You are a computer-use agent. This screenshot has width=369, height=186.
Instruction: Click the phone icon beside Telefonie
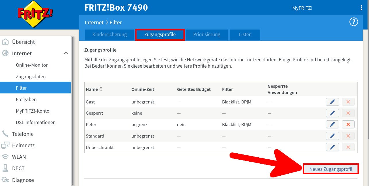(x=5, y=134)
